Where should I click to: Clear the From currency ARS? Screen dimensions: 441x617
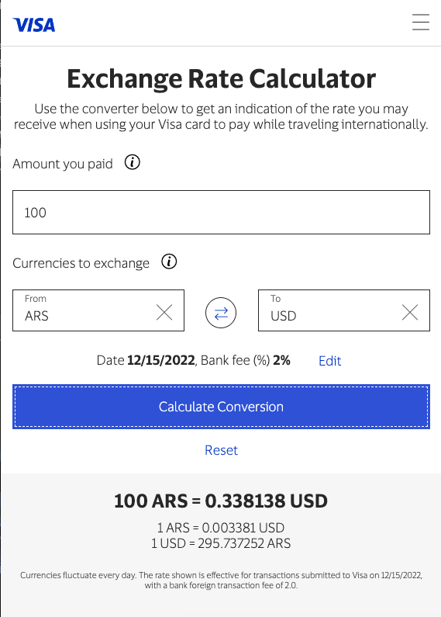click(x=164, y=313)
